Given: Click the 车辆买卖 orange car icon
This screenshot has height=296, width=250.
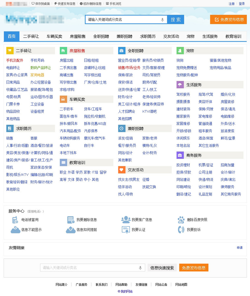Looking at the screenshot, I should (x=63, y=99).
